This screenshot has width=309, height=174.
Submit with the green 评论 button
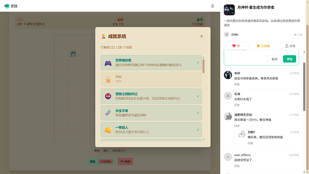289,59
